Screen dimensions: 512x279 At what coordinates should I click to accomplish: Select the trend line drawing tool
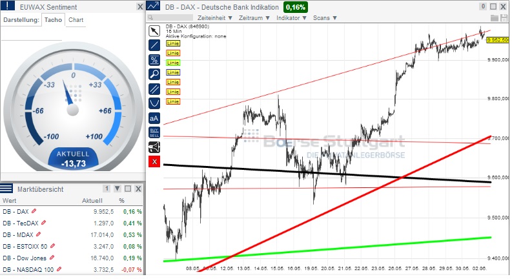(154, 45)
